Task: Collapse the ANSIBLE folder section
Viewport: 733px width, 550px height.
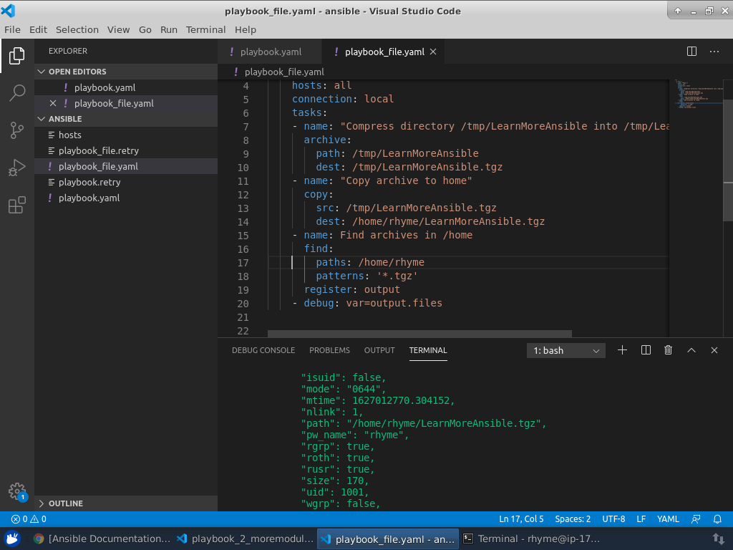Action: 65,119
